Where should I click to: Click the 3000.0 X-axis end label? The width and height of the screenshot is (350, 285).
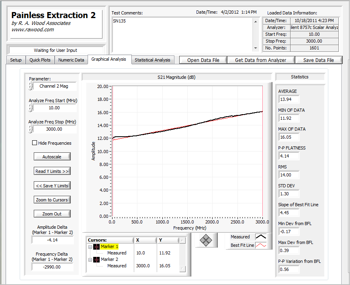tap(262, 222)
